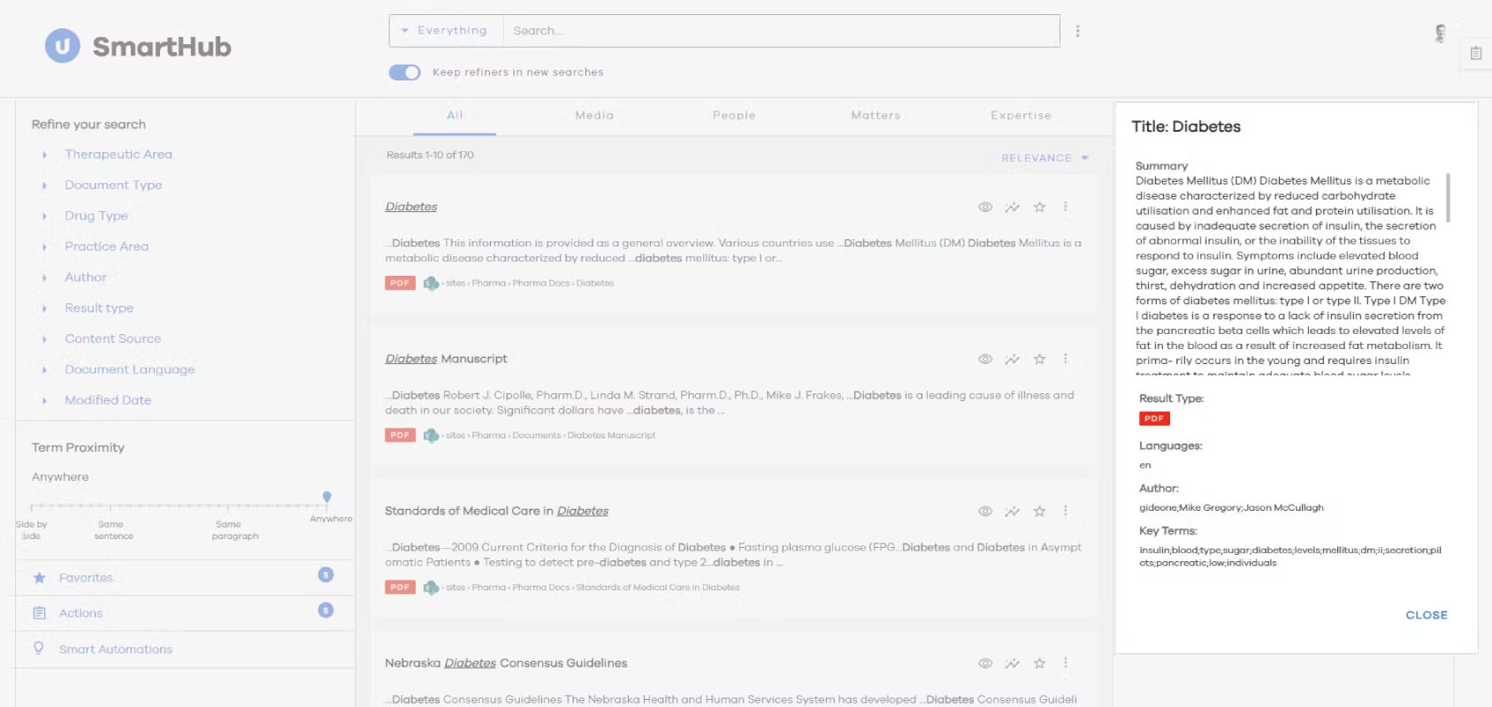Open more options for the Diabetes result
This screenshot has width=1492, height=707.
1066,207
